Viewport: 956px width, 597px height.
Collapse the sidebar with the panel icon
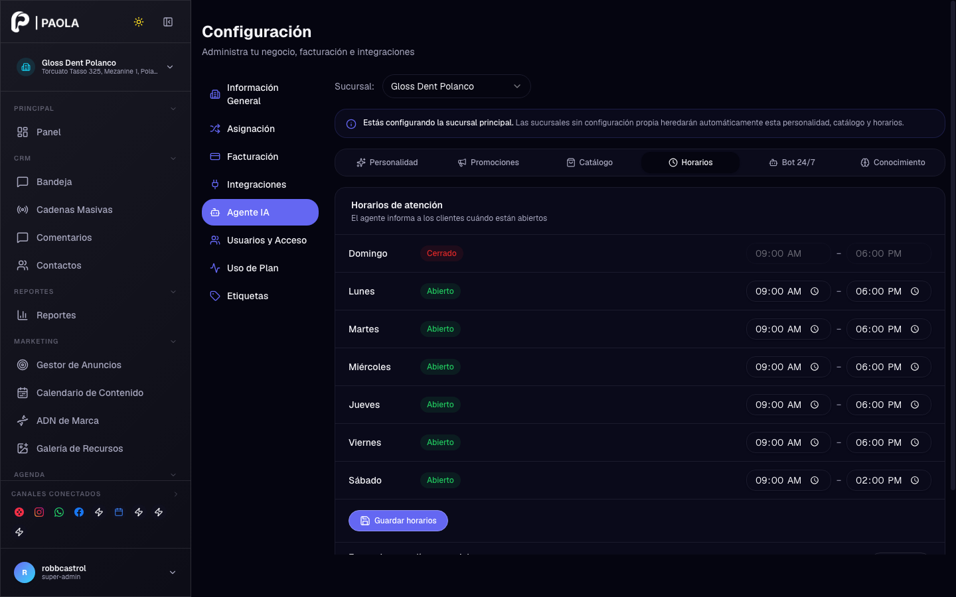(168, 22)
